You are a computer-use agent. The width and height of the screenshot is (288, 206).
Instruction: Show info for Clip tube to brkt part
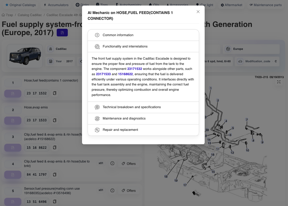(x=112, y=163)
